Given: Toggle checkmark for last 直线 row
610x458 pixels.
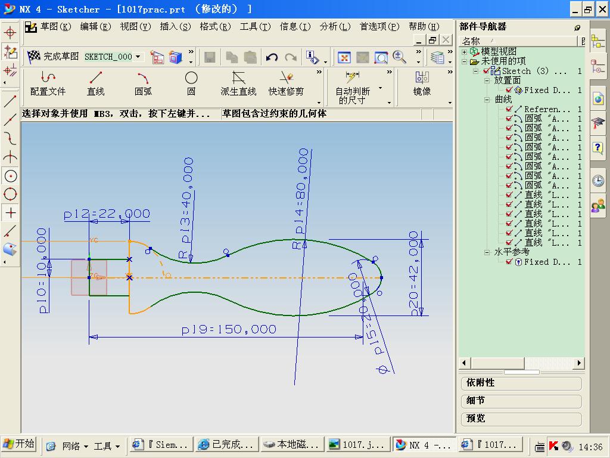Looking at the screenshot, I should (509, 243).
